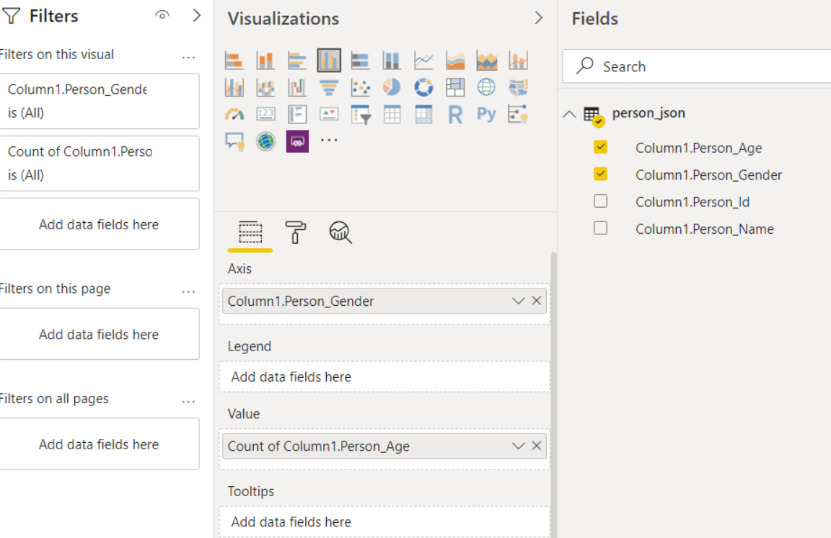The image size is (831, 538).
Task: Select the Pie chart visual
Action: pos(392,87)
